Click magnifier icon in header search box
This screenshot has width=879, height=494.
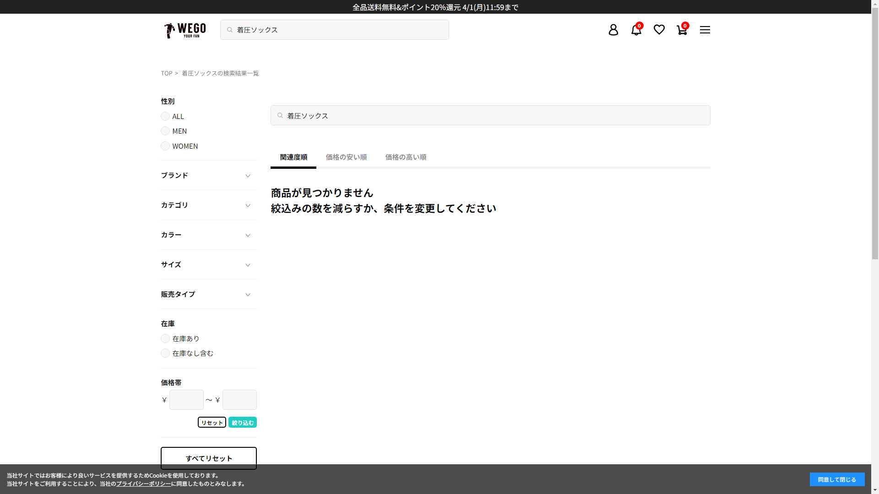pyautogui.click(x=230, y=30)
